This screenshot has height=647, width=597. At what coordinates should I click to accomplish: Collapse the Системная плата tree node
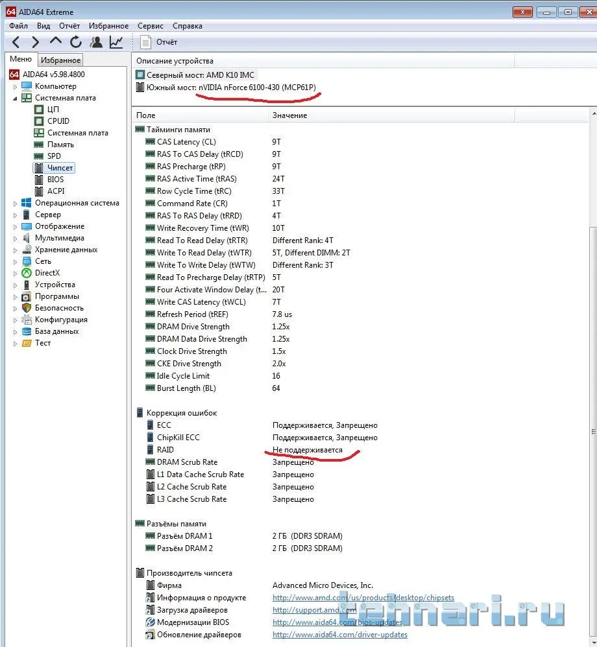click(16, 98)
